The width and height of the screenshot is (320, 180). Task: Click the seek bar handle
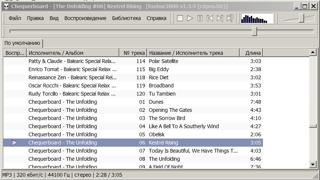[x=254, y=31]
